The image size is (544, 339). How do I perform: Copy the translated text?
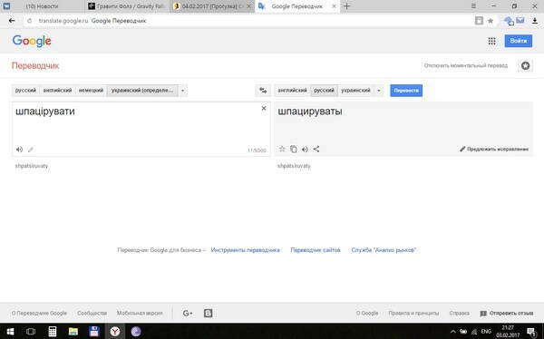point(294,149)
